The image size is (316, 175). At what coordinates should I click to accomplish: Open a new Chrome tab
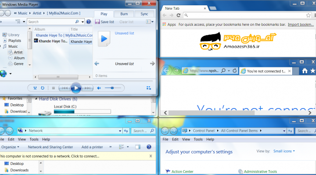(x=213, y=8)
